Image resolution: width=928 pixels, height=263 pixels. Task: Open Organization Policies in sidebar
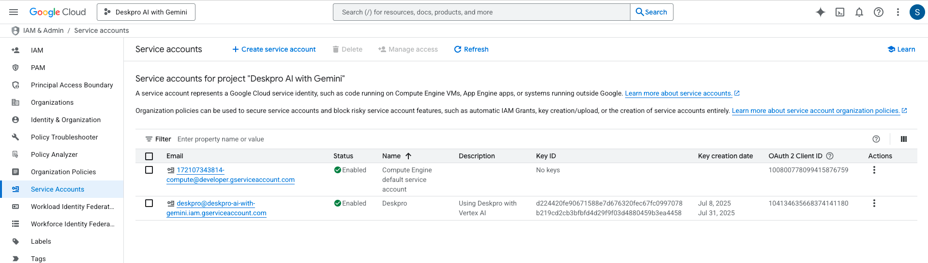(63, 172)
